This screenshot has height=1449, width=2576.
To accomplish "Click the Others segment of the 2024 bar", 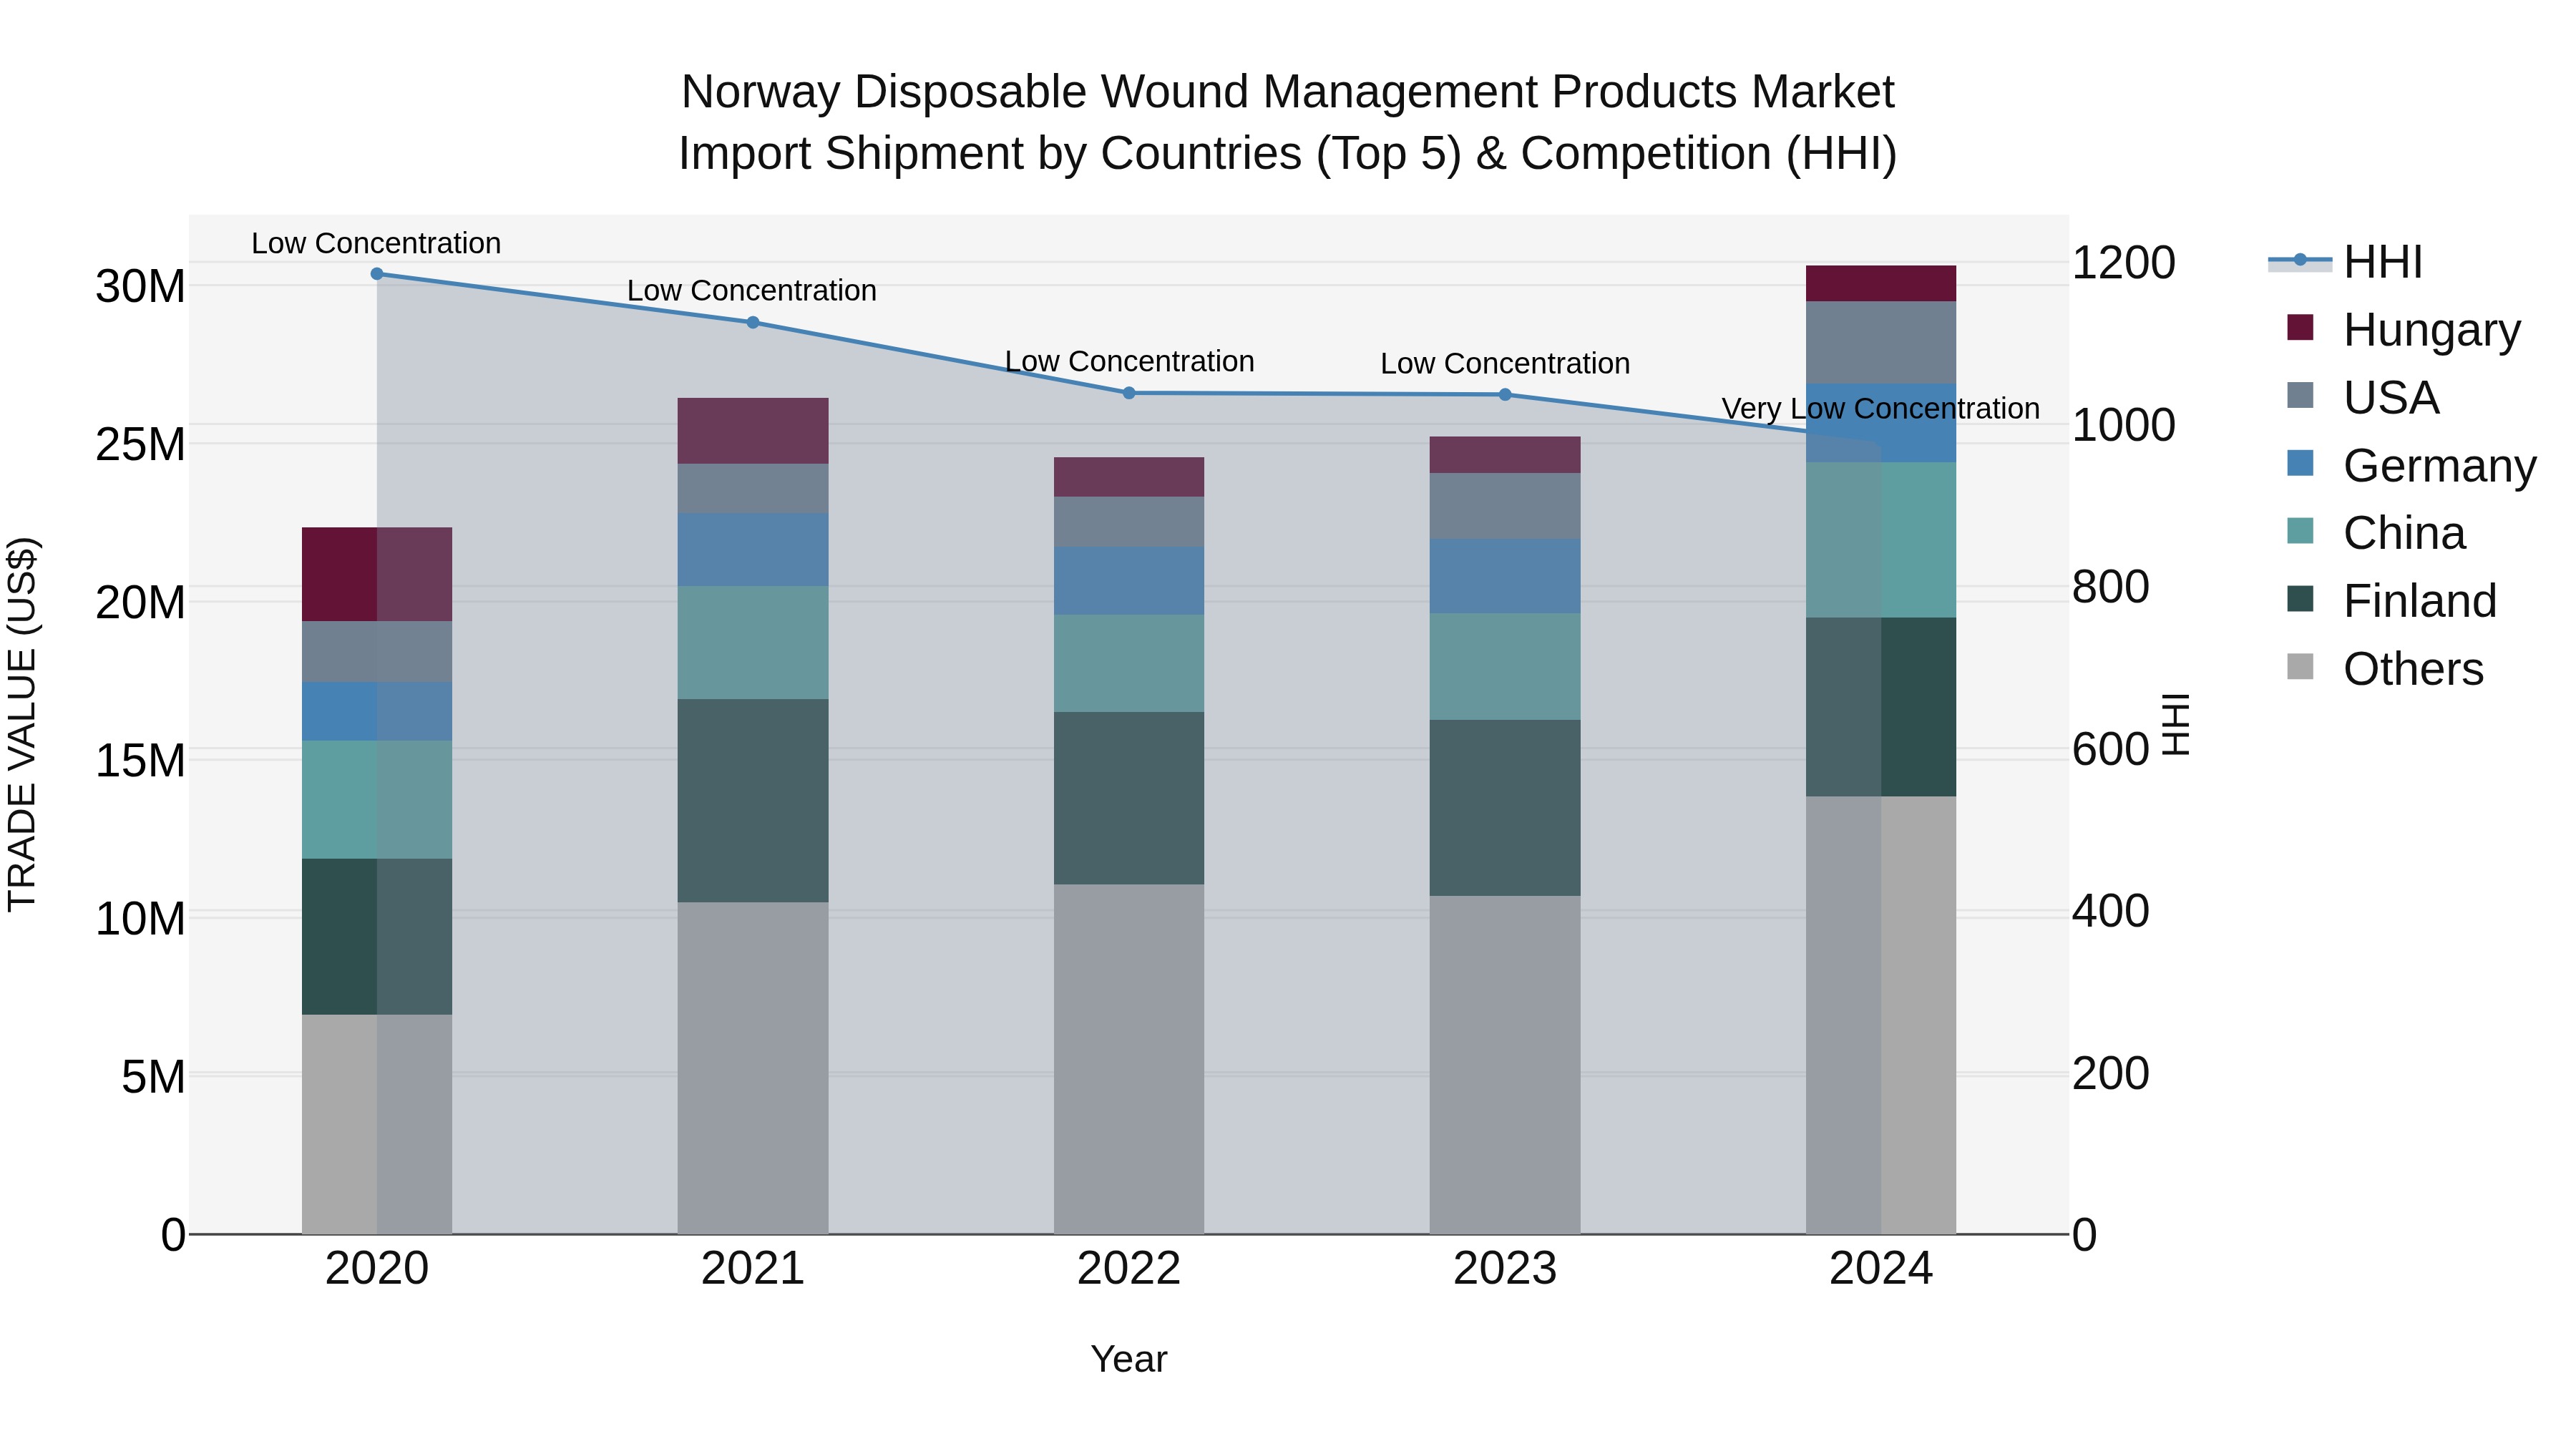I will (x=1881, y=1015).
